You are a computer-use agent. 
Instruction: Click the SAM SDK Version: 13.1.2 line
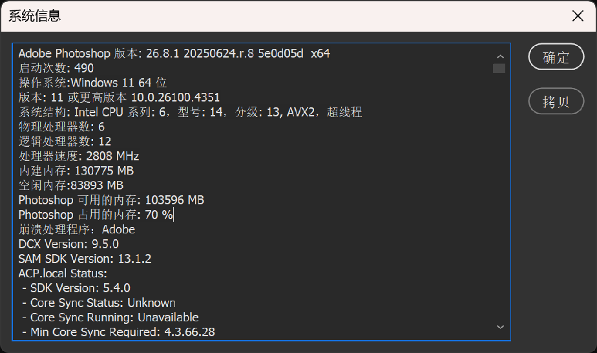[85, 259]
